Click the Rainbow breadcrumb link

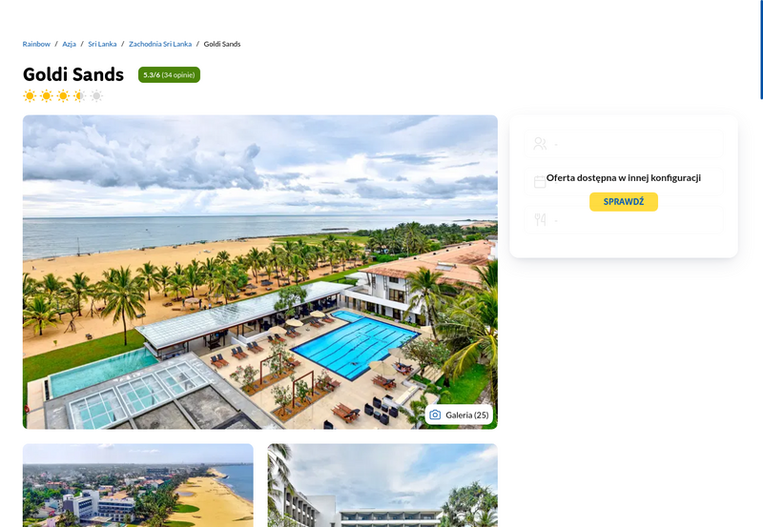(x=36, y=44)
